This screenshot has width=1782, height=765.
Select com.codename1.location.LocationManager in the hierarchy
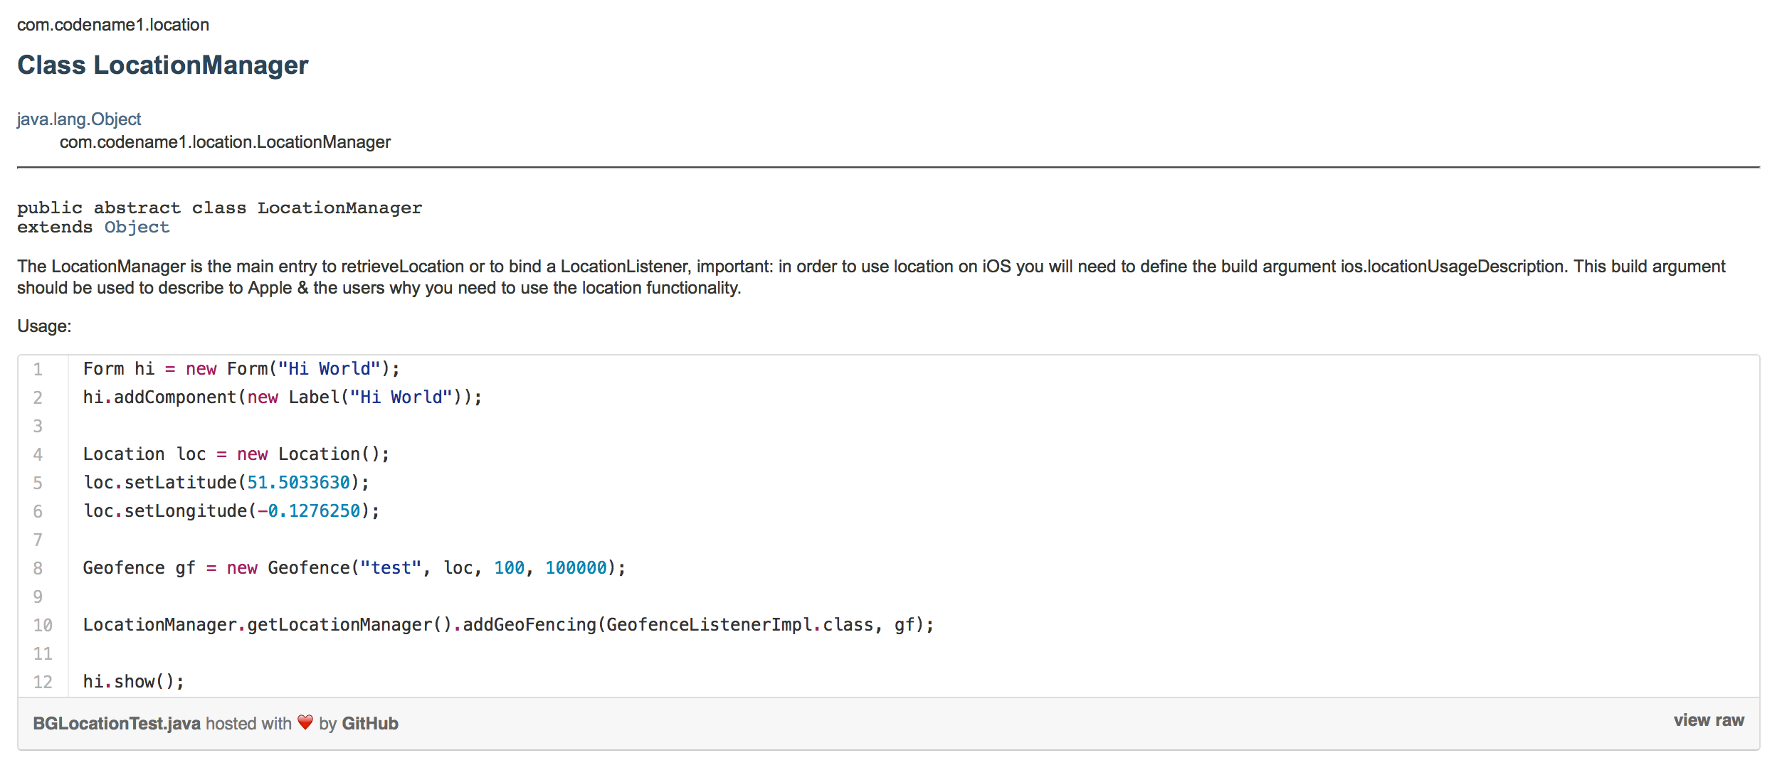pos(225,141)
